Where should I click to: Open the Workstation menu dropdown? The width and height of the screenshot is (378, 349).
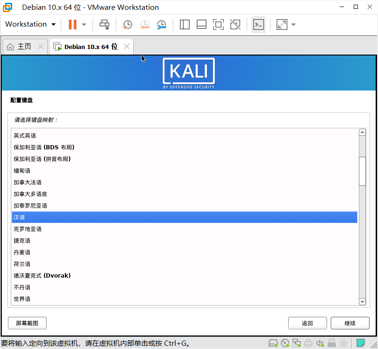(30, 24)
